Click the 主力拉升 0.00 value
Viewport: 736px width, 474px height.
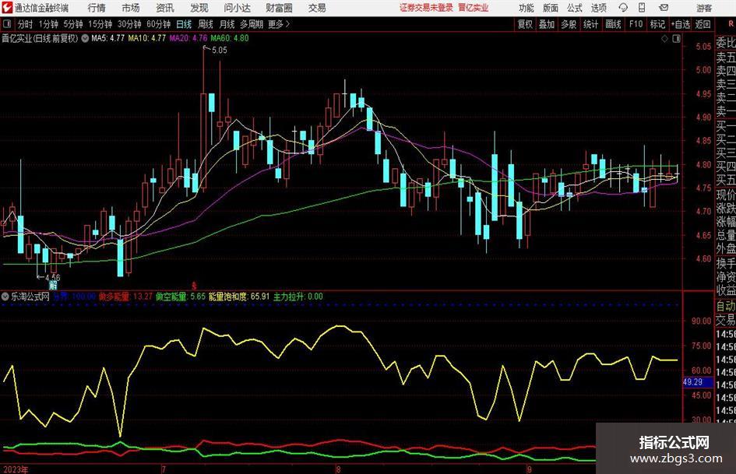pyautogui.click(x=298, y=297)
